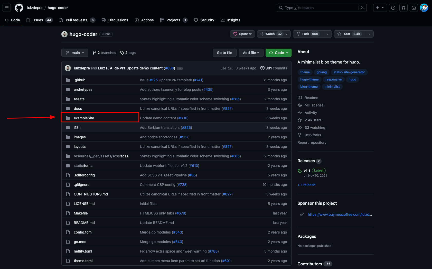432x269 pixels.
Task: Open the theme.toml file
Action: (83, 261)
